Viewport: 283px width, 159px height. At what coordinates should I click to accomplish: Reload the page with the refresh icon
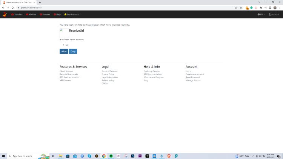[x=12, y=8]
